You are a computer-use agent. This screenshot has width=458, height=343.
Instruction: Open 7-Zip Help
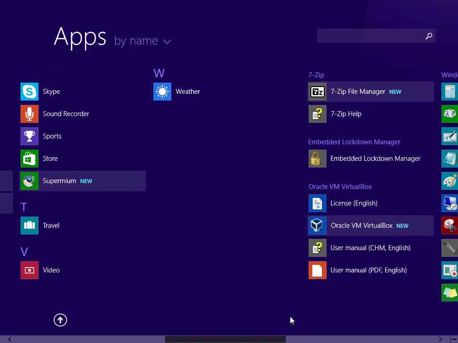point(371,114)
